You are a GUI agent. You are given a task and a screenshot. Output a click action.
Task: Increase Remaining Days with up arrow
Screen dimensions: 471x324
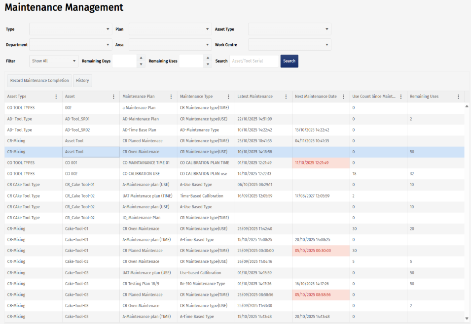pos(141,58)
